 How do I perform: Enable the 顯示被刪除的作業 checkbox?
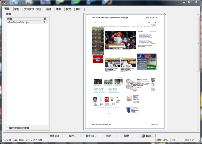tap(7, 128)
